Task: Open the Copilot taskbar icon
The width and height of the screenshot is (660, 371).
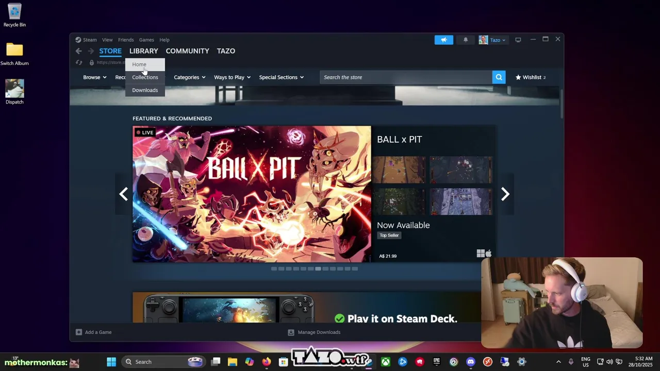Action: pos(249,362)
